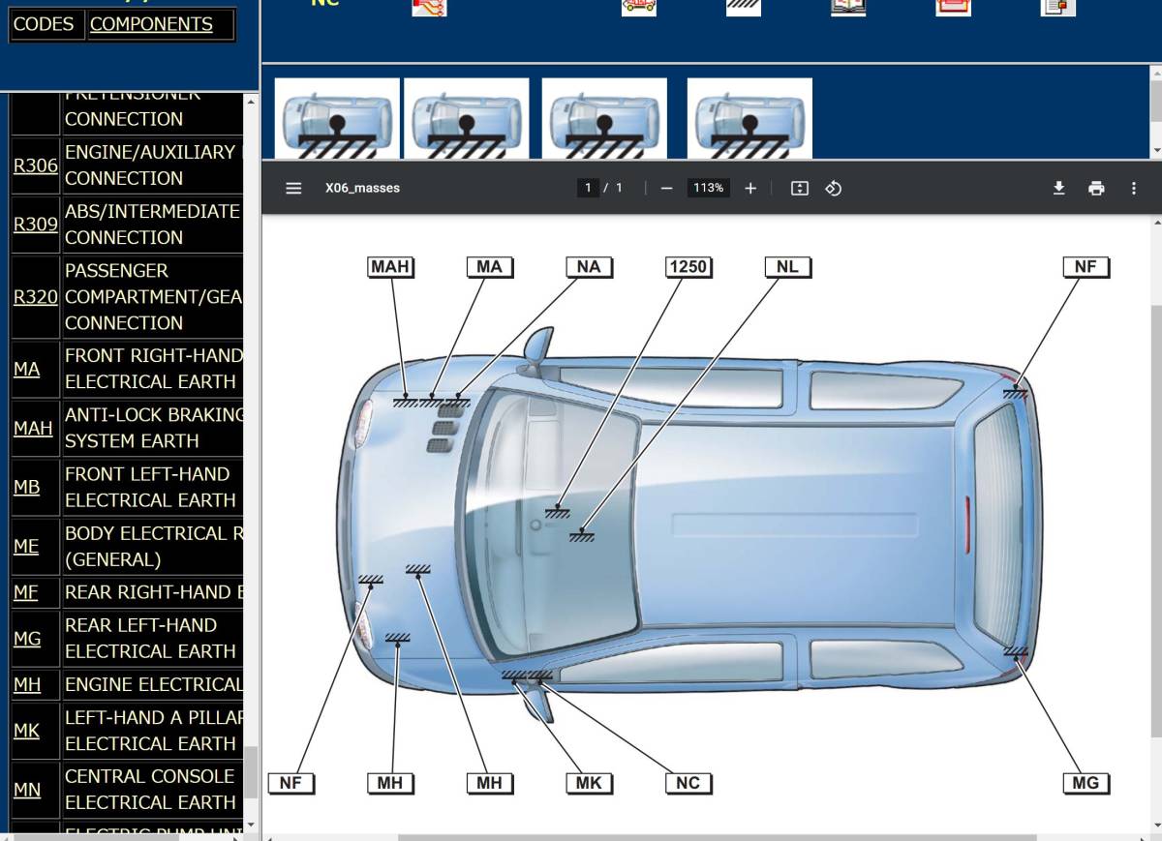This screenshot has width=1162, height=841.
Task: Click the X06_masses document title
Action: tap(362, 188)
